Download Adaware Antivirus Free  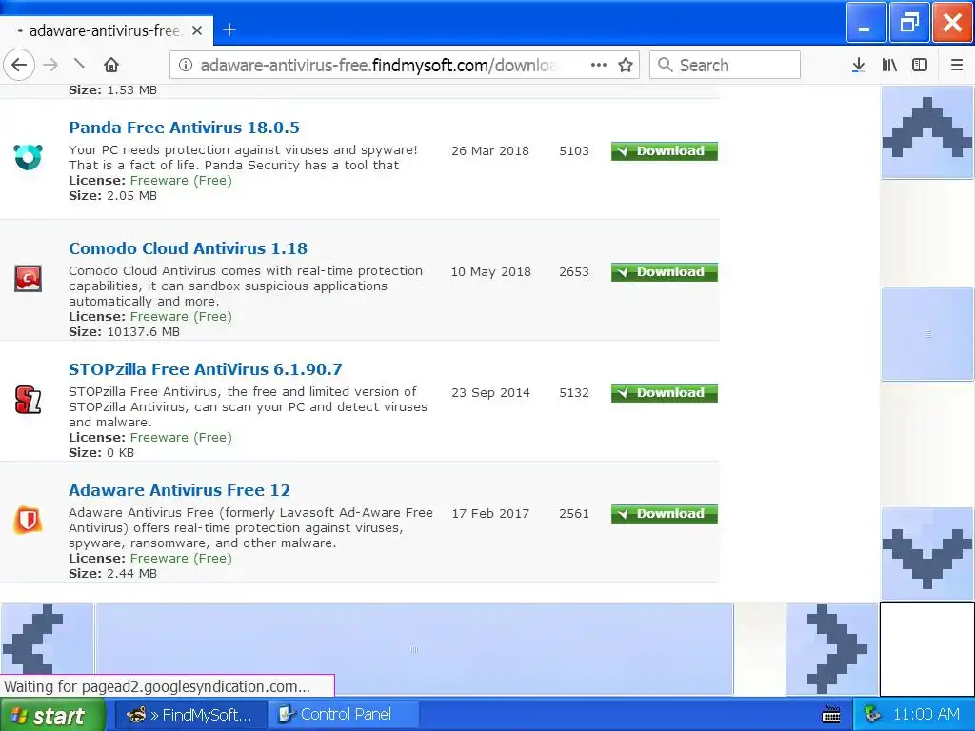[x=664, y=514]
